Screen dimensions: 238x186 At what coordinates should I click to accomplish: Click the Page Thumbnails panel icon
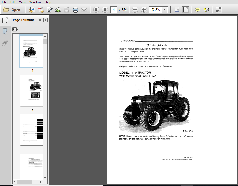(5, 20)
